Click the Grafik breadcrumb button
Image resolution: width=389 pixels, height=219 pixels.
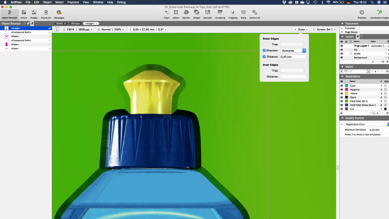click(x=61, y=23)
